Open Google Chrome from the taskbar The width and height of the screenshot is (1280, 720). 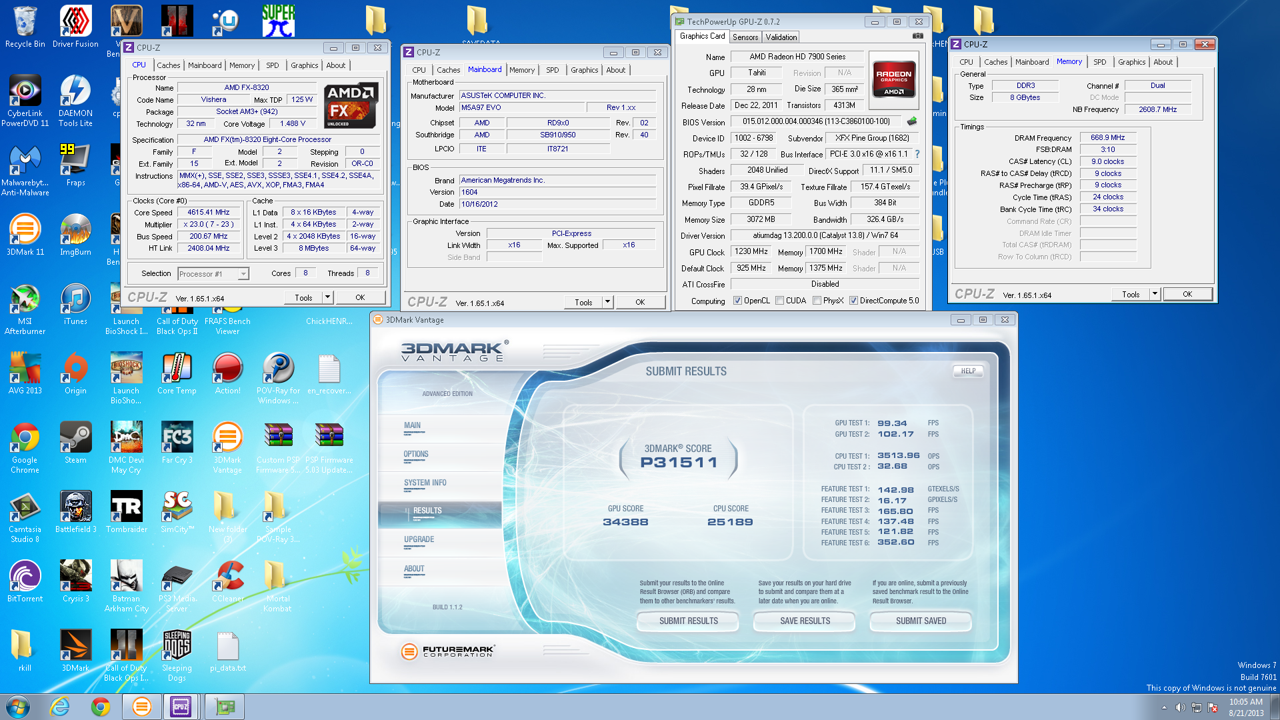point(101,707)
